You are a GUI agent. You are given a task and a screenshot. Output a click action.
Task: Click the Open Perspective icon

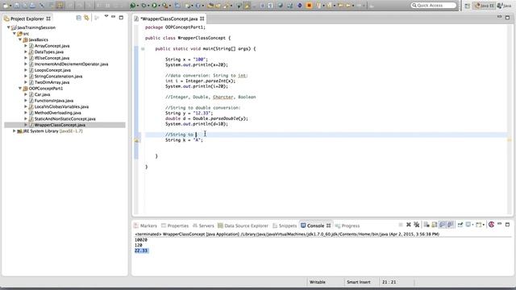click(x=468, y=6)
